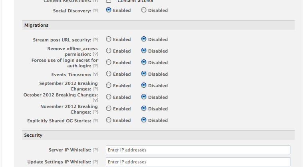Set Social Discovery to Disabled
Image resolution: width=306 pixels, height=167 pixels.
[144, 10]
